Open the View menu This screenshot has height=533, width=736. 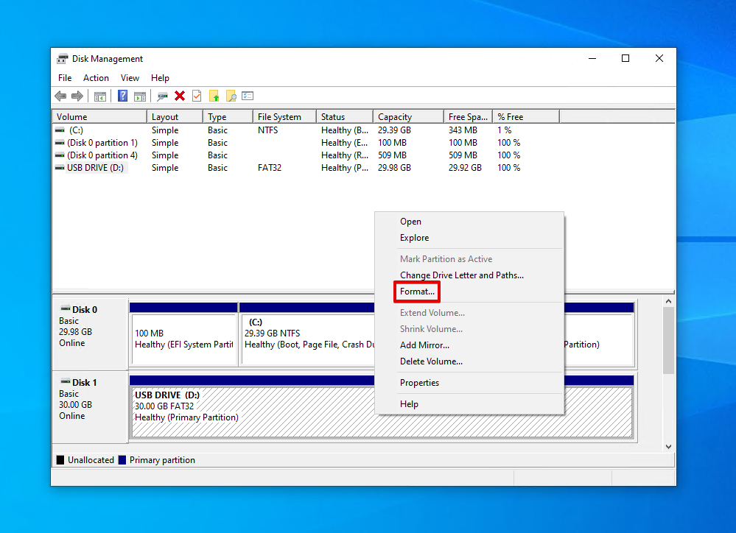pos(130,78)
